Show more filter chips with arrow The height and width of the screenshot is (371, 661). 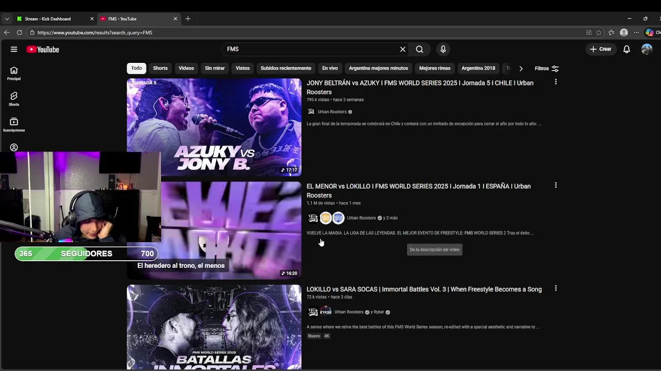(521, 69)
